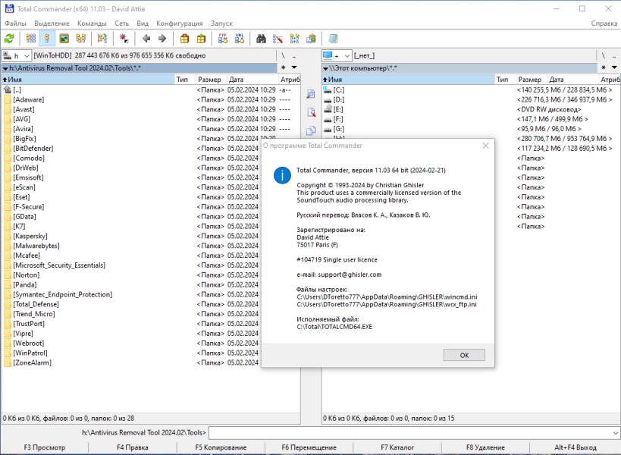Click the green Reread source refresh icon
621x455 pixels.
pos(9,39)
